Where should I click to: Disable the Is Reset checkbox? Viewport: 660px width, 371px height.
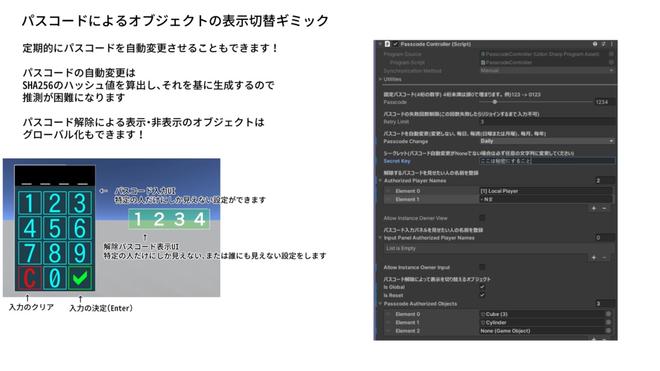(x=481, y=295)
